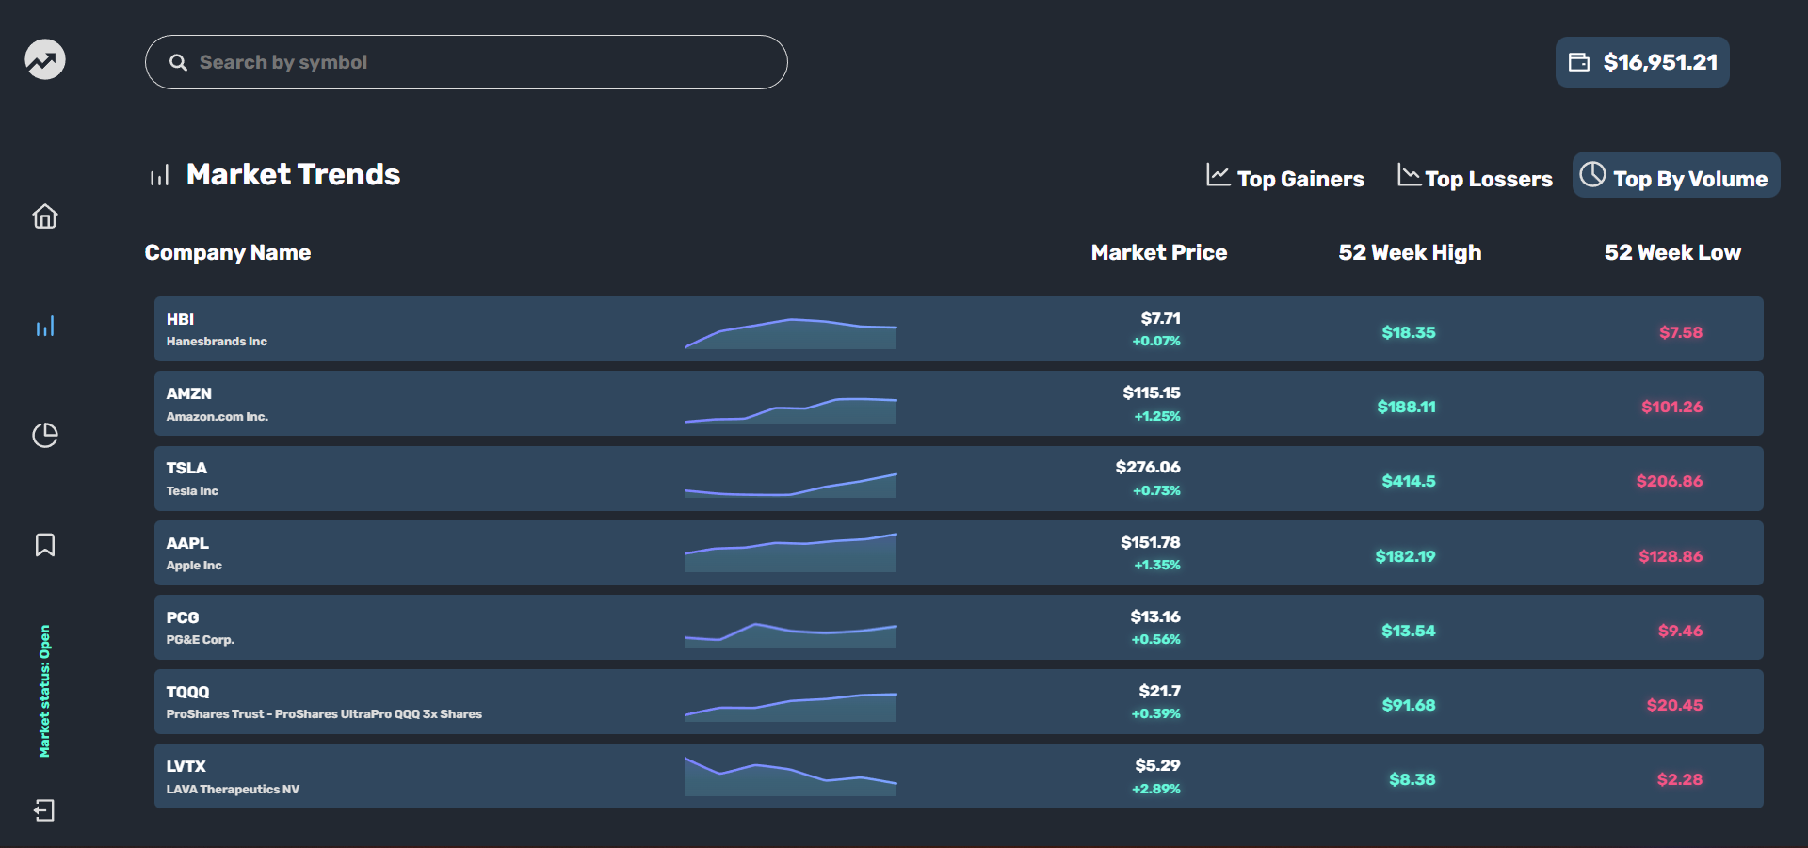1808x848 pixels.
Task: Open the LVTX stock symbol
Action: (x=186, y=766)
